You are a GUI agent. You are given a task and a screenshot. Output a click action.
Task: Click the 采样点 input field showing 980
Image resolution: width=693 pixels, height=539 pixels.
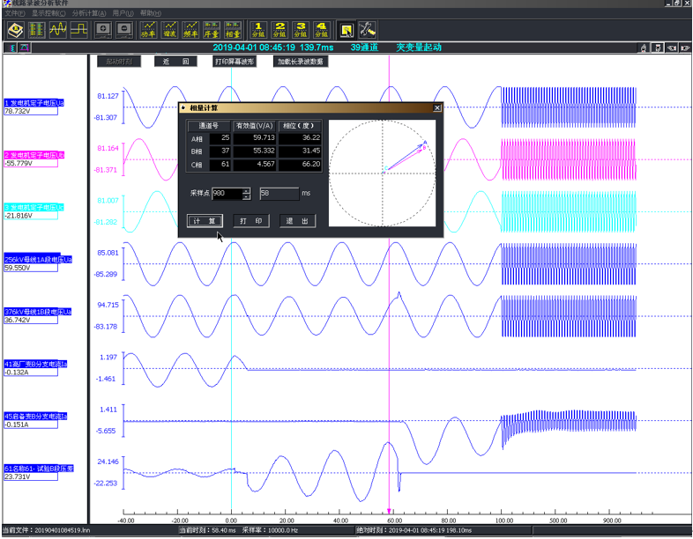pos(226,193)
